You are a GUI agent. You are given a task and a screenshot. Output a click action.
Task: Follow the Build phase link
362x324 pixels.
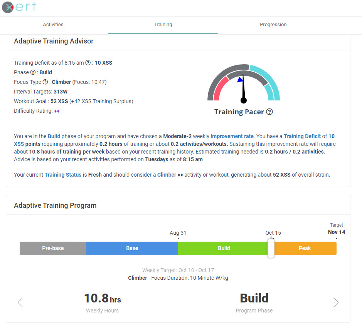coord(54,136)
